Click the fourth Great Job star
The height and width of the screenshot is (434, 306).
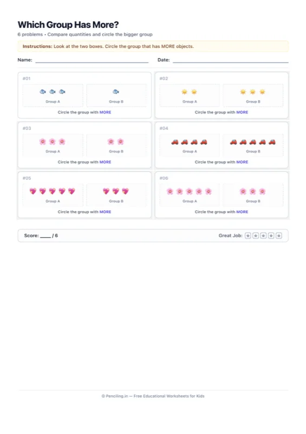coord(271,235)
